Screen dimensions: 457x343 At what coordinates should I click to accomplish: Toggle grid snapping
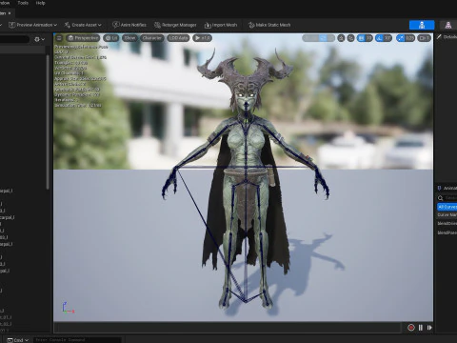pos(361,38)
